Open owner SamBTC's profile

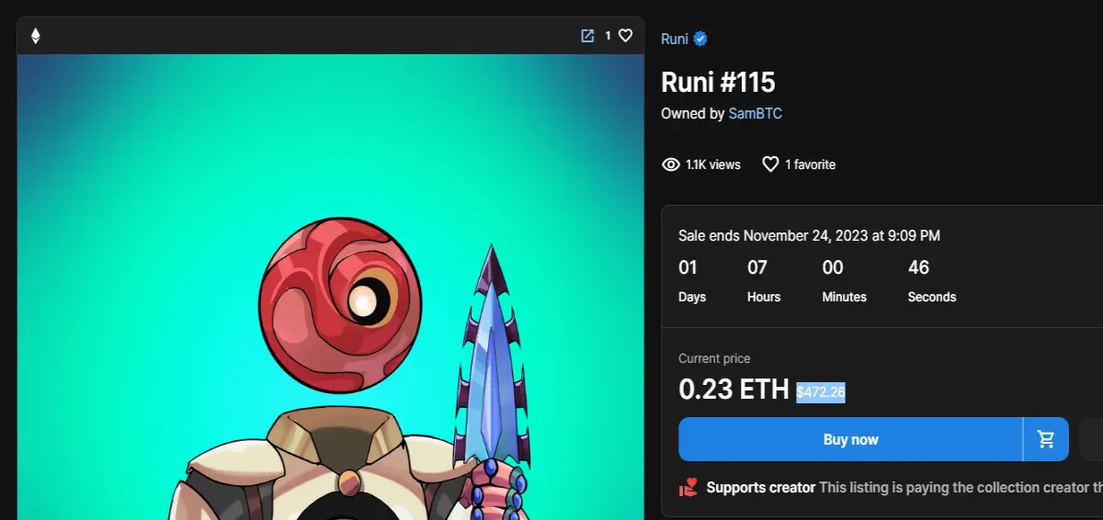click(x=755, y=114)
